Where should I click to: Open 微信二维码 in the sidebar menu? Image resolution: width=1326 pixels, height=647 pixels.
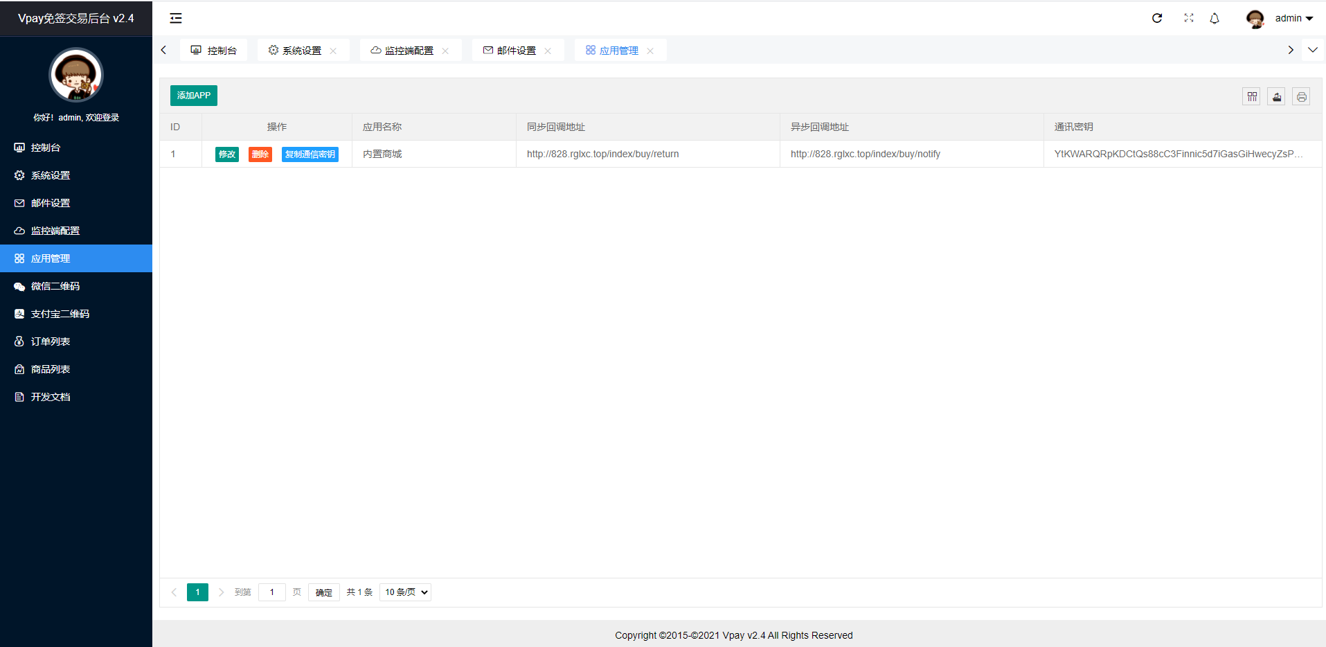(55, 286)
